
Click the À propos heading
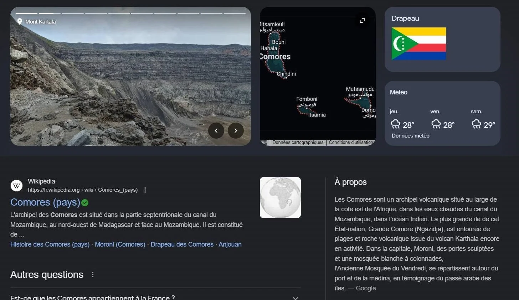tap(350, 182)
